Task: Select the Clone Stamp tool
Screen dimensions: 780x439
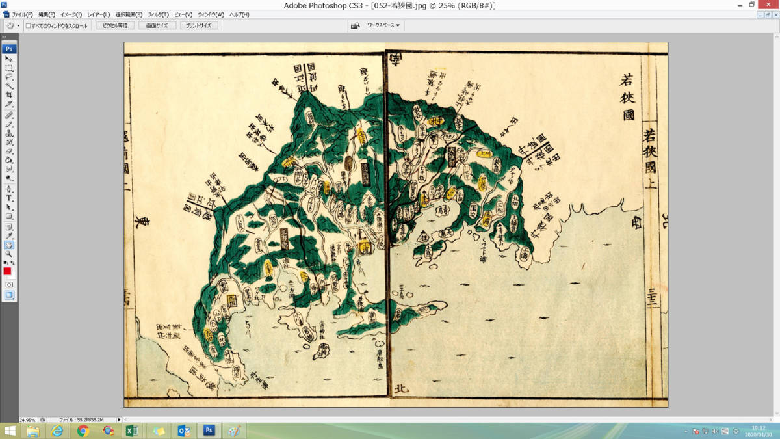Action: (9, 133)
